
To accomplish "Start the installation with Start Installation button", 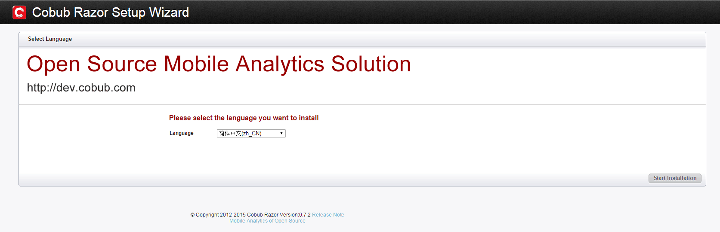I will (675, 178).
